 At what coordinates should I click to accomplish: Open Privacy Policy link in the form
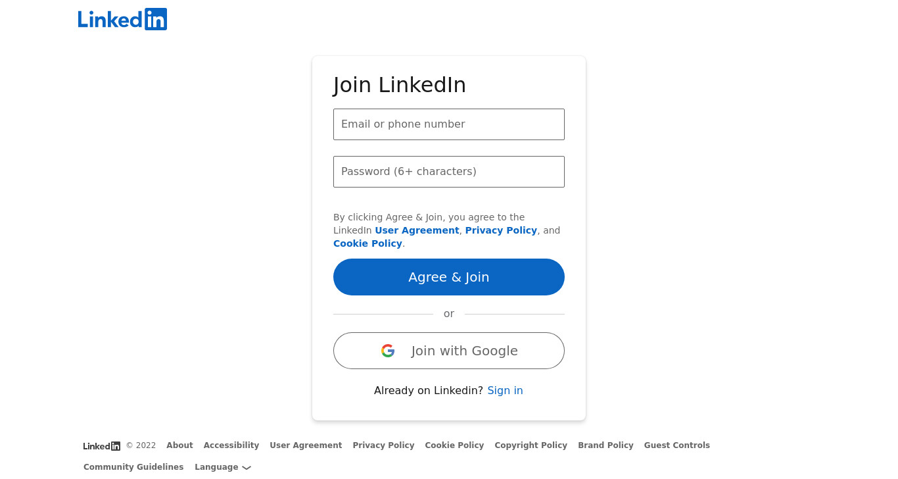pos(501,230)
